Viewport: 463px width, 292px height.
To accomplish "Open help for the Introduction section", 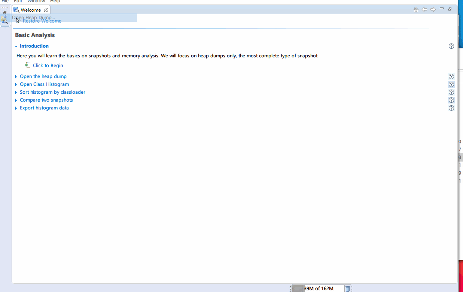I will click(x=451, y=46).
